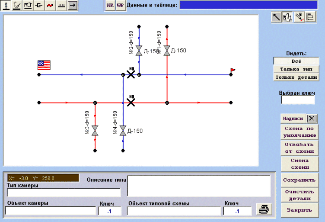Viewport: 325px width, 222px height.
Task: Select the first toolbar icon with upward arrow
Action: pyautogui.click(x=6, y=5)
